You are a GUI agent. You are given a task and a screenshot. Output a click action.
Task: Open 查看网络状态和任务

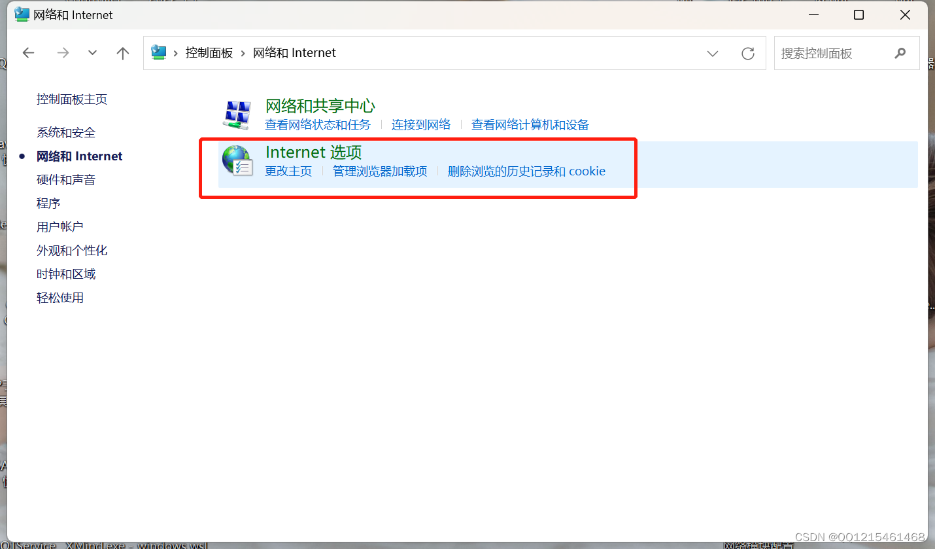pyautogui.click(x=318, y=124)
